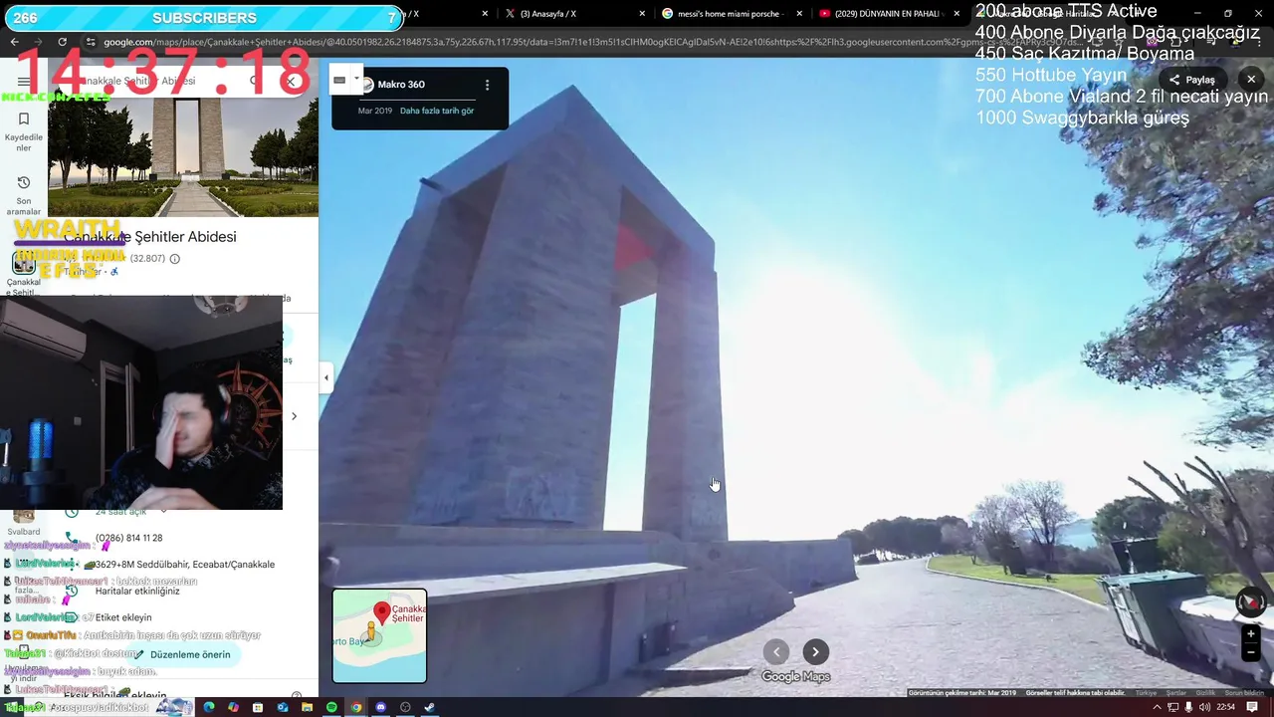1274x717 pixels.
Task: Click the Paylaş share button
Action: click(x=1192, y=80)
